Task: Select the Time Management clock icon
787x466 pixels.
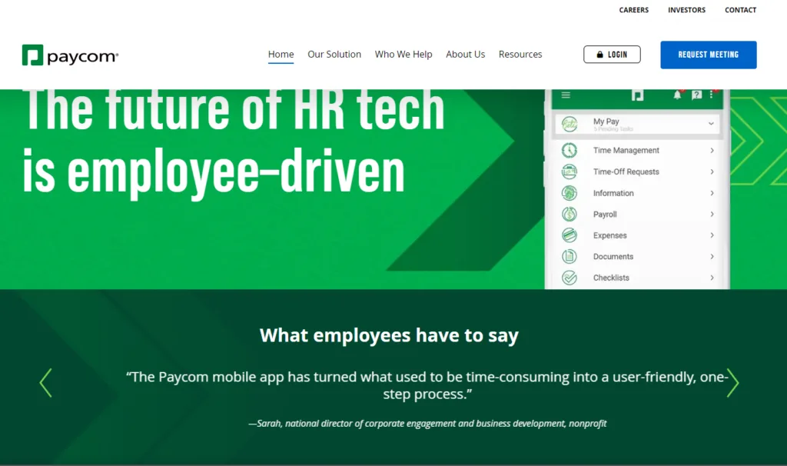Action: tap(569, 150)
